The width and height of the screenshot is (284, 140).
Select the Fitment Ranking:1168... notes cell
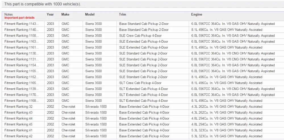[x=23, y=101]
